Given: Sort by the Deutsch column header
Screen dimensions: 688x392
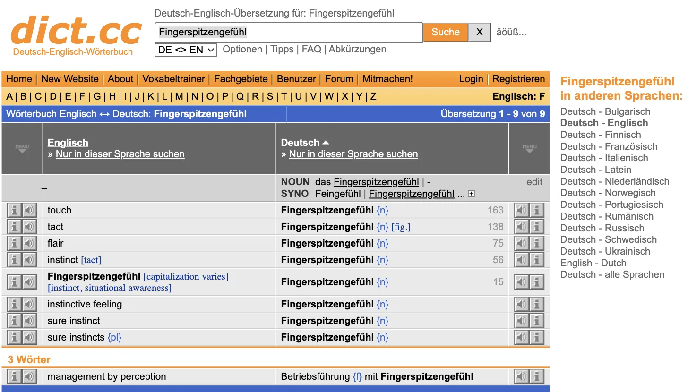Looking at the screenshot, I should [x=305, y=143].
